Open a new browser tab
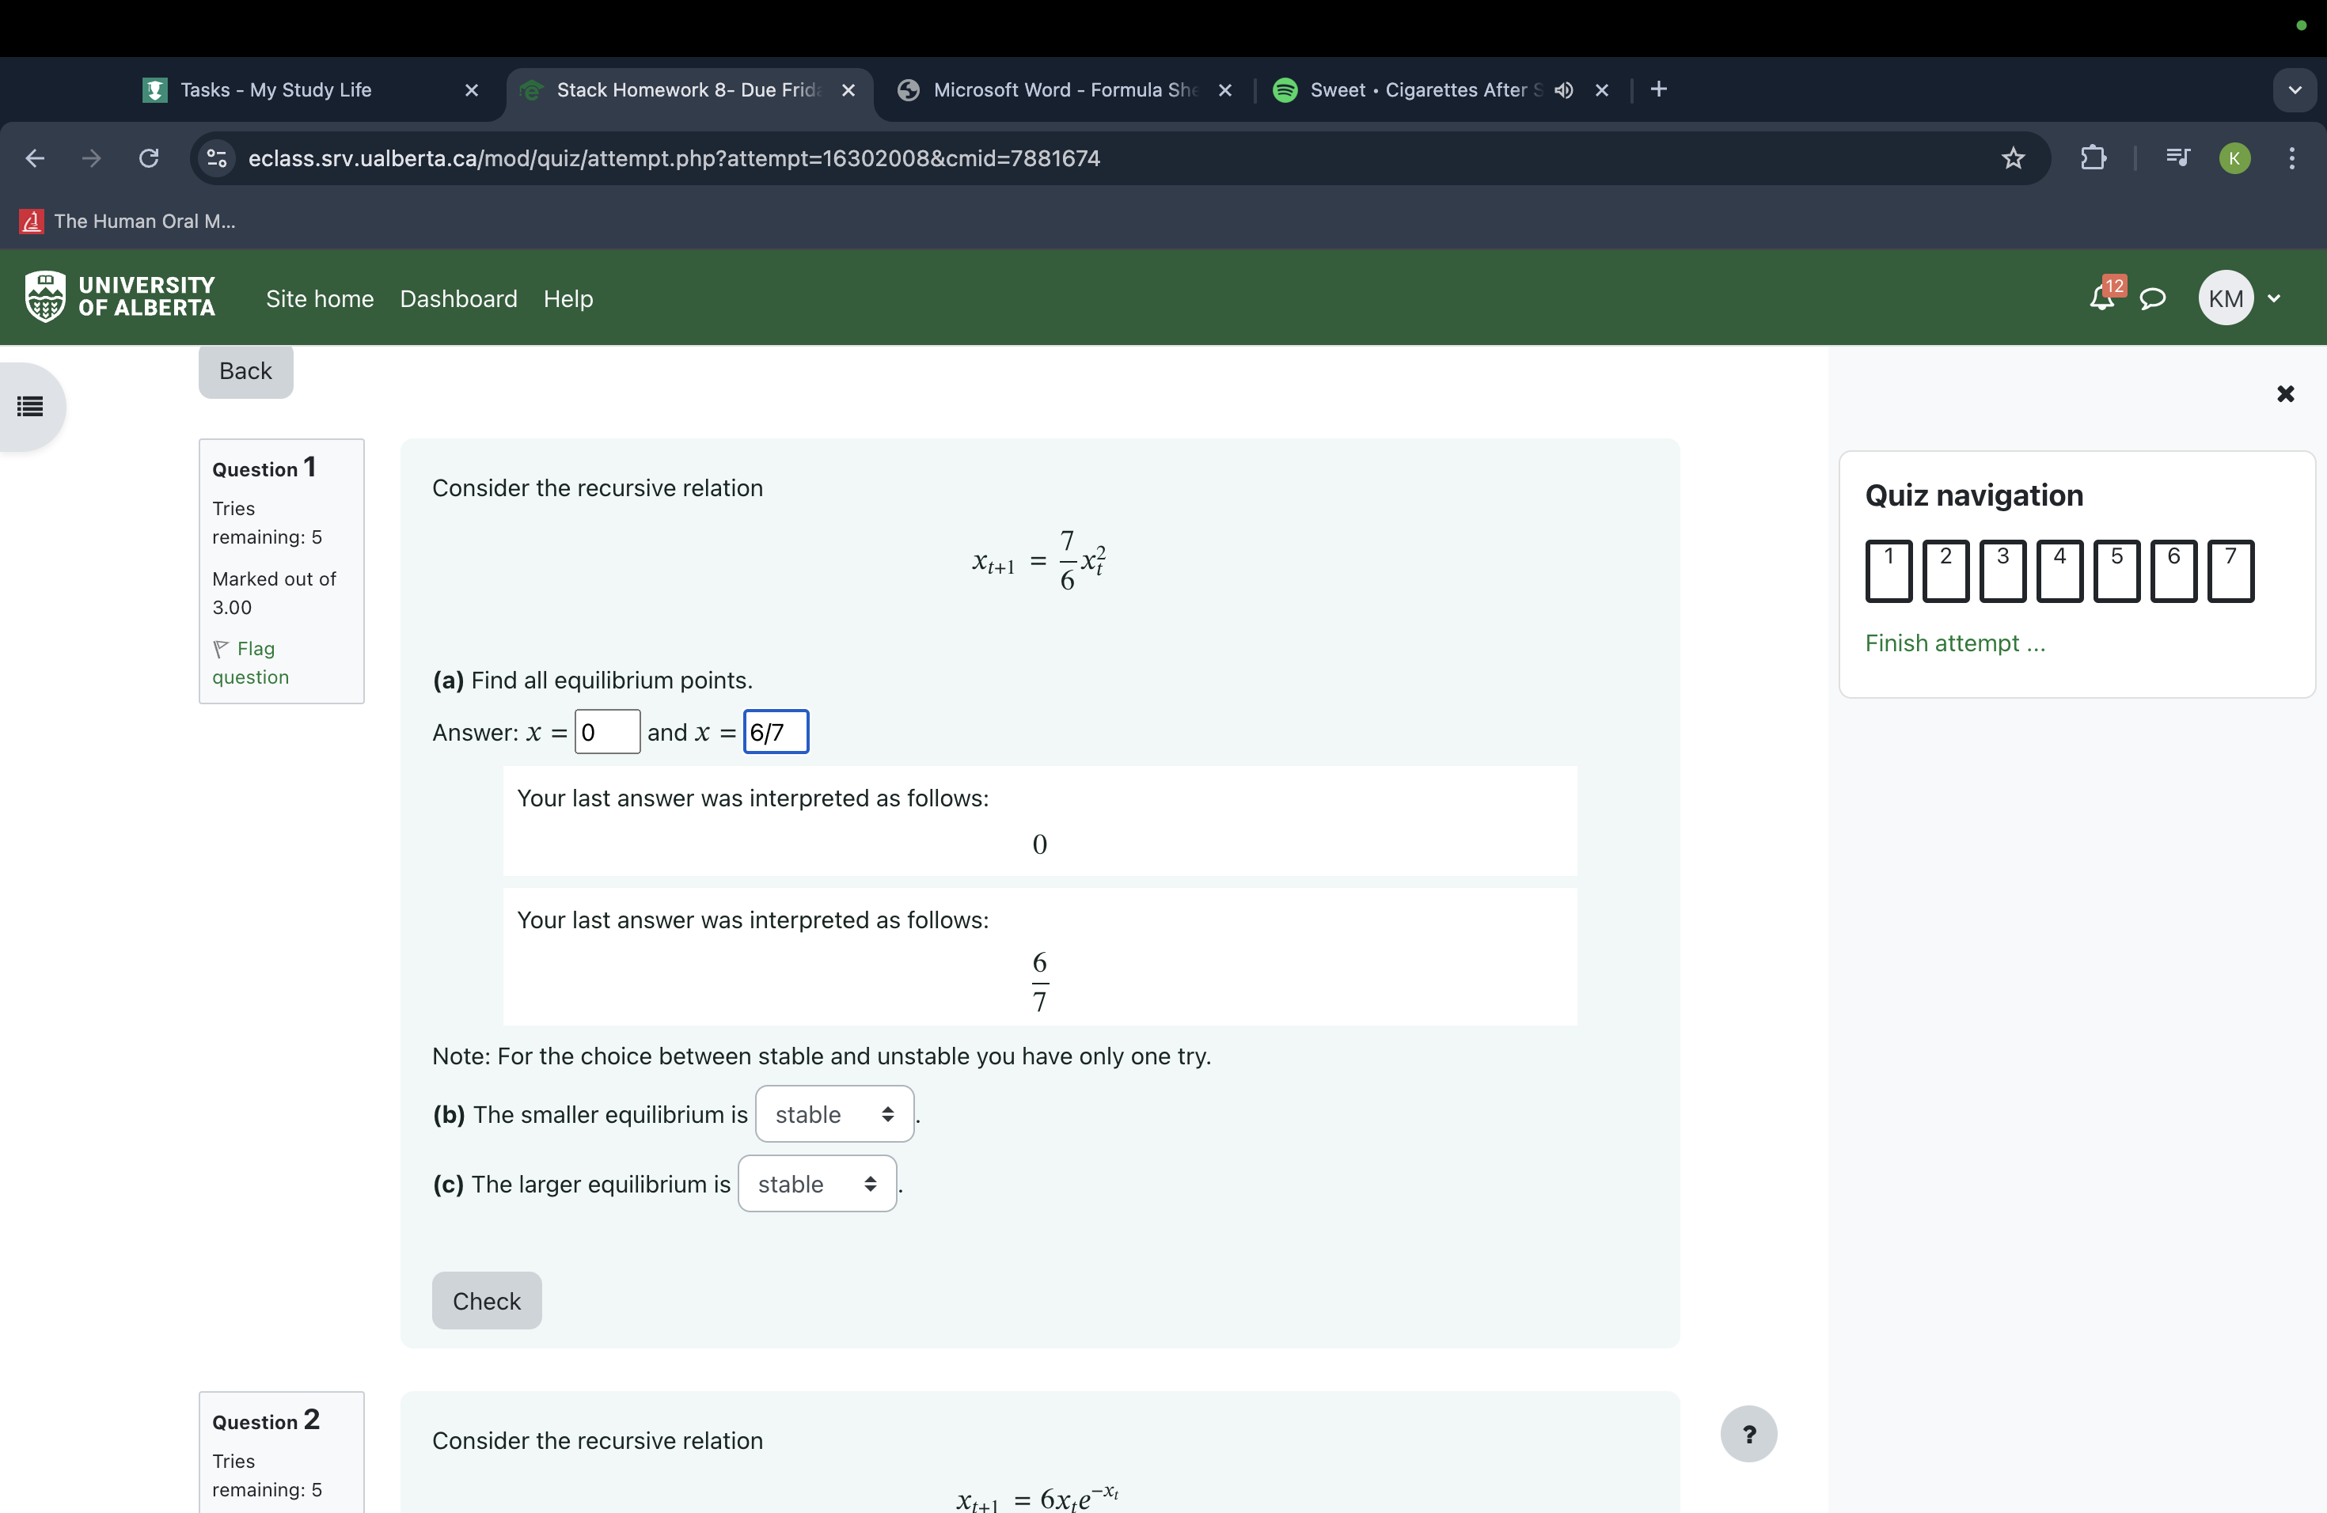2327x1513 pixels. (x=1658, y=89)
